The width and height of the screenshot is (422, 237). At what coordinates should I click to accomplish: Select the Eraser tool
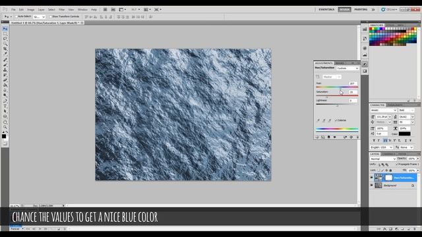[x=5, y=80]
